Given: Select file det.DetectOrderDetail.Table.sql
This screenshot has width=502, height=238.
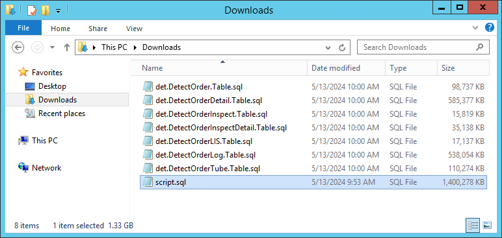Looking at the screenshot, I should coord(209,101).
